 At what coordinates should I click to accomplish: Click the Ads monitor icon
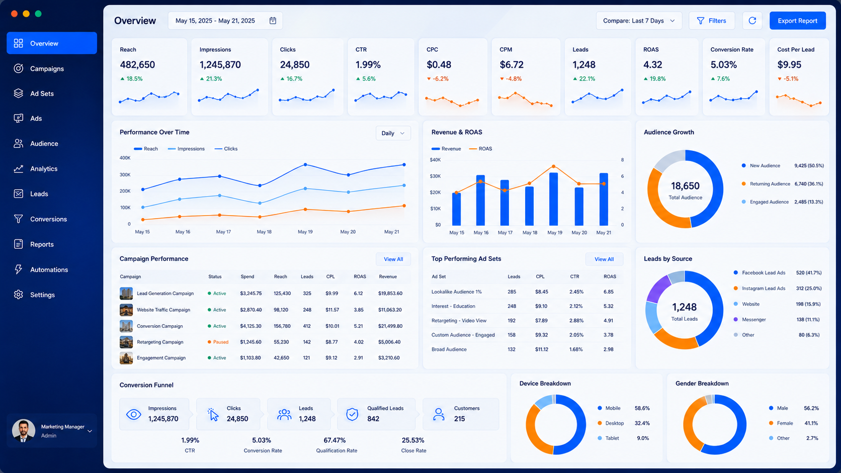19,118
